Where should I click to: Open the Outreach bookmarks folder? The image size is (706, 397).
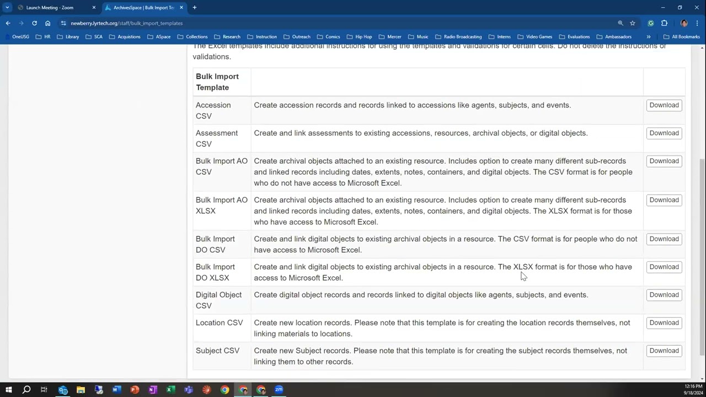pyautogui.click(x=296, y=37)
